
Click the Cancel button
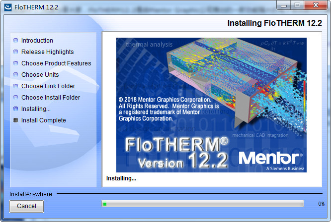[x=27, y=206]
